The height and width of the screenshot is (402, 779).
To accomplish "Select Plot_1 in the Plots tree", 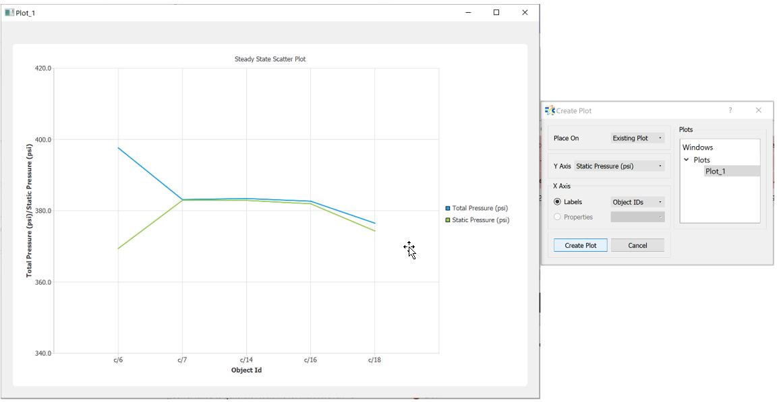I will pos(715,172).
